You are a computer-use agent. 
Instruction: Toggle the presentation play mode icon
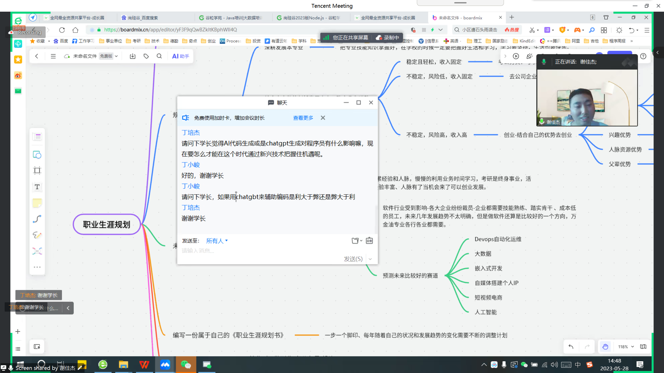click(516, 56)
